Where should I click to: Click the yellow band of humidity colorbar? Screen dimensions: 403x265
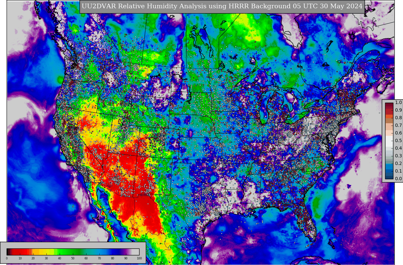(x=46, y=252)
